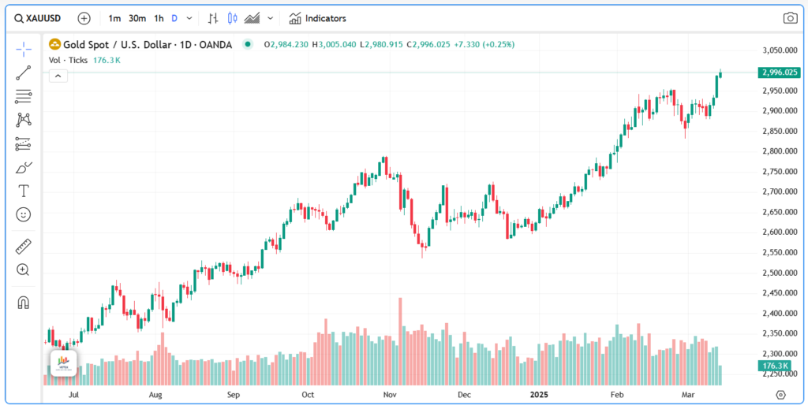Switch chart to candlestick style
This screenshot has width=808, height=409.
coord(232,18)
